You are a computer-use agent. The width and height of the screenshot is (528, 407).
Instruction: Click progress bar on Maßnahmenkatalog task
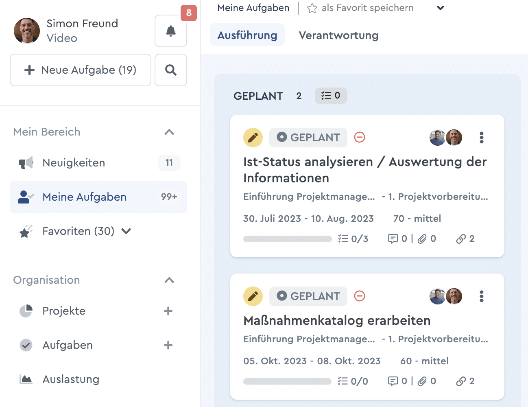(x=288, y=381)
